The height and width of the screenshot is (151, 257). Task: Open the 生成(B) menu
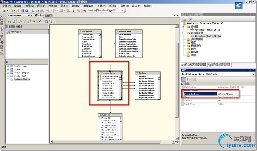[x=53, y=6]
